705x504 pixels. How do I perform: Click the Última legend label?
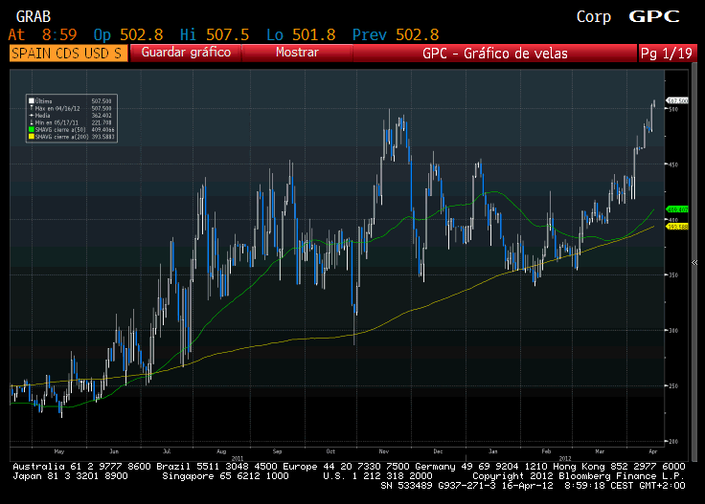44,101
